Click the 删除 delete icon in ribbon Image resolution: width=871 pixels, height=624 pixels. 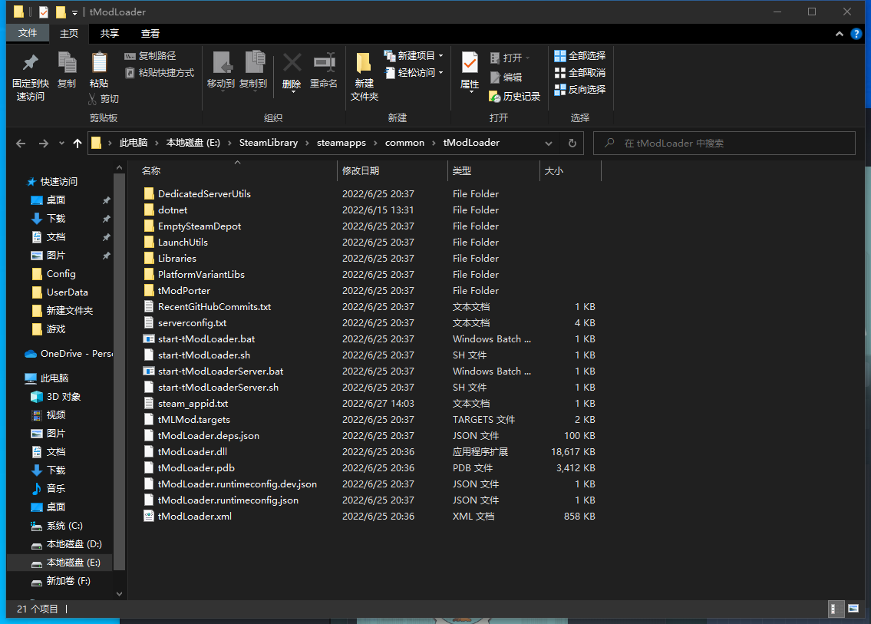click(292, 63)
